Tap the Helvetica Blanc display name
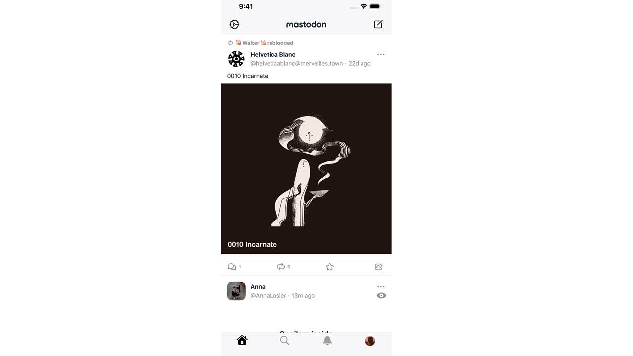The height and width of the screenshot is (356, 633). coord(273,54)
